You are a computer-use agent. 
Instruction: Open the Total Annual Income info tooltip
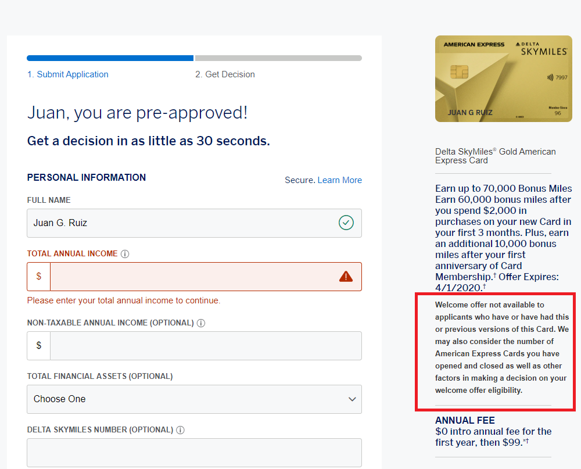125,253
